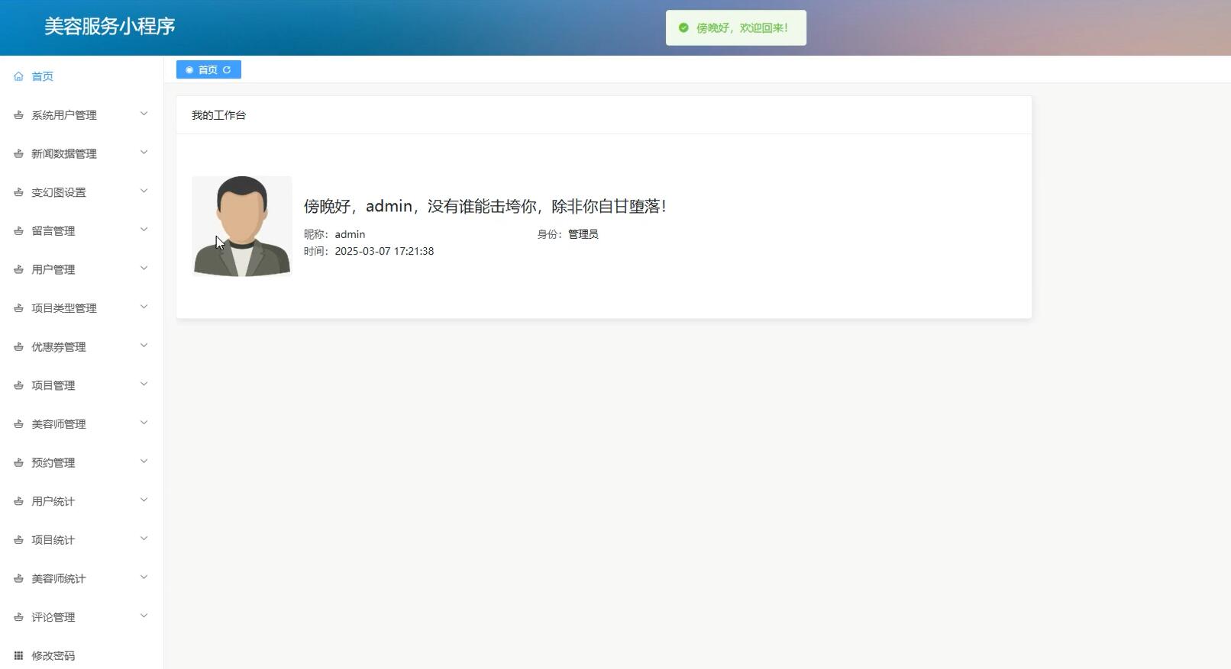This screenshot has width=1231, height=669.
Task: Expand the 项目管理 chevron
Action: click(x=144, y=384)
